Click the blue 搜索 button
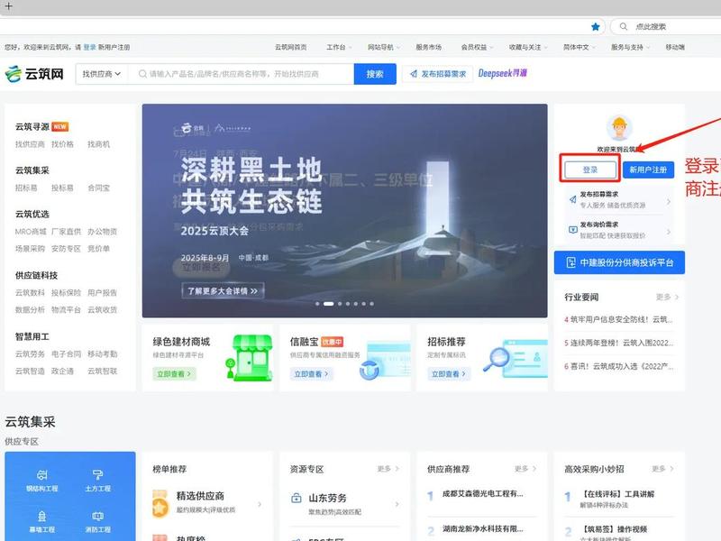The image size is (721, 541). 375,74
